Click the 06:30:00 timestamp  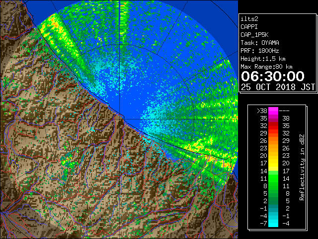tap(273, 76)
